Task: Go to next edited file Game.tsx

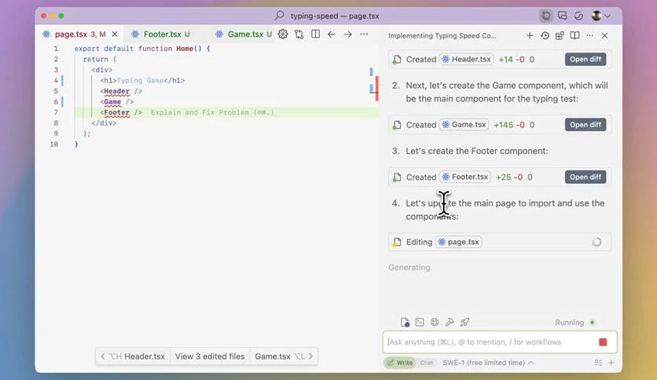Action: click(x=284, y=356)
